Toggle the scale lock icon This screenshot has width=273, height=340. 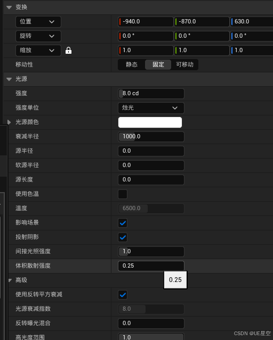tap(68, 51)
